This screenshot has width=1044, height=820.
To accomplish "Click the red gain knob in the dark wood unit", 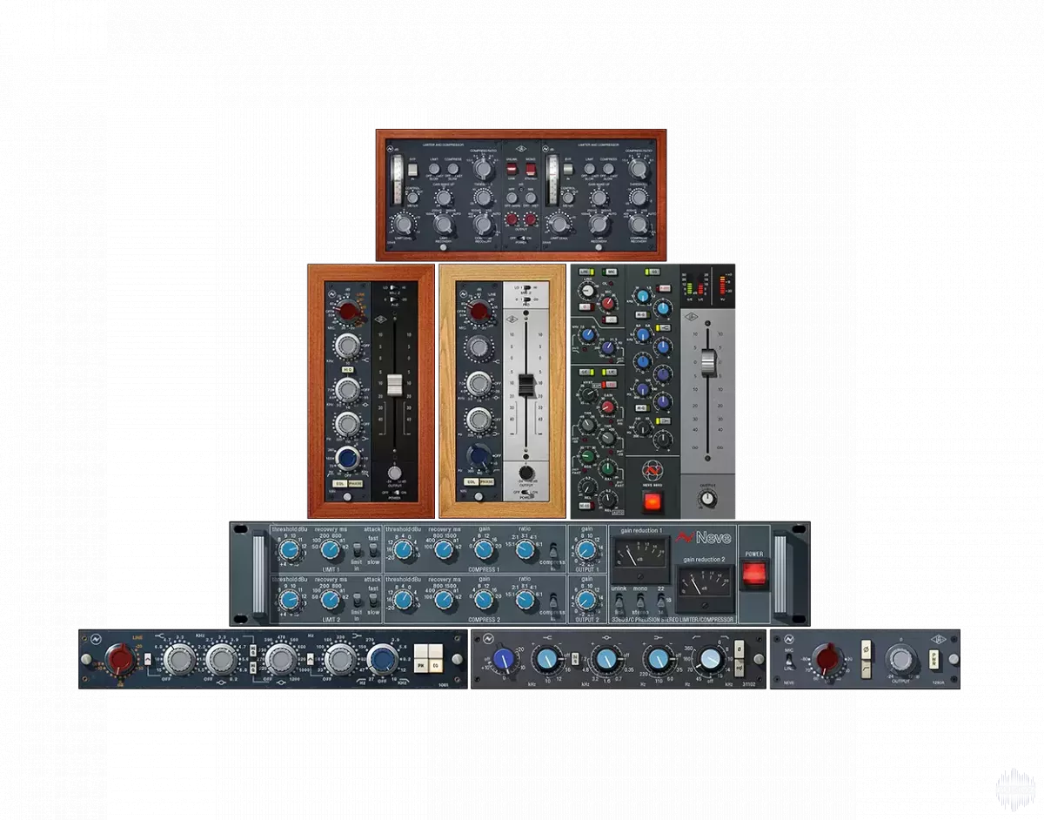I will [x=348, y=311].
